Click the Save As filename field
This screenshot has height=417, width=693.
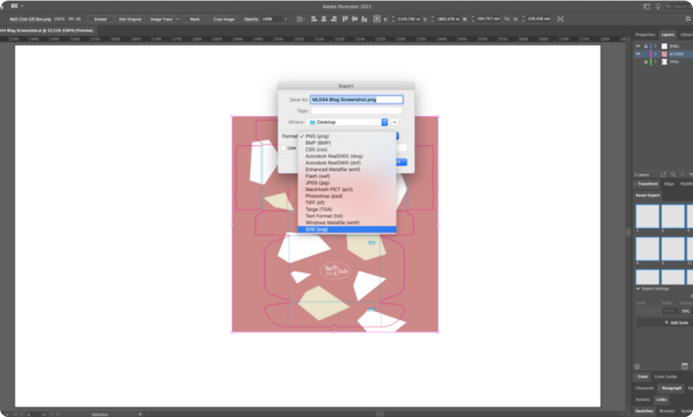tap(357, 99)
